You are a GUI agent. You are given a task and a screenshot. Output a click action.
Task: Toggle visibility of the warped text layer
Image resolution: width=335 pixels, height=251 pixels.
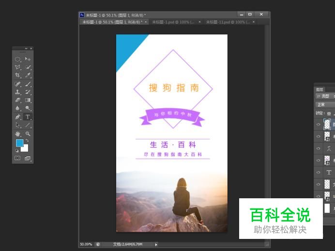pos(319,148)
